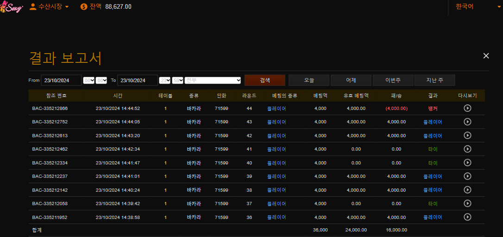Play replay for round 43 bet
Image resolution: width=503 pixels, height=237 pixels.
467,122
